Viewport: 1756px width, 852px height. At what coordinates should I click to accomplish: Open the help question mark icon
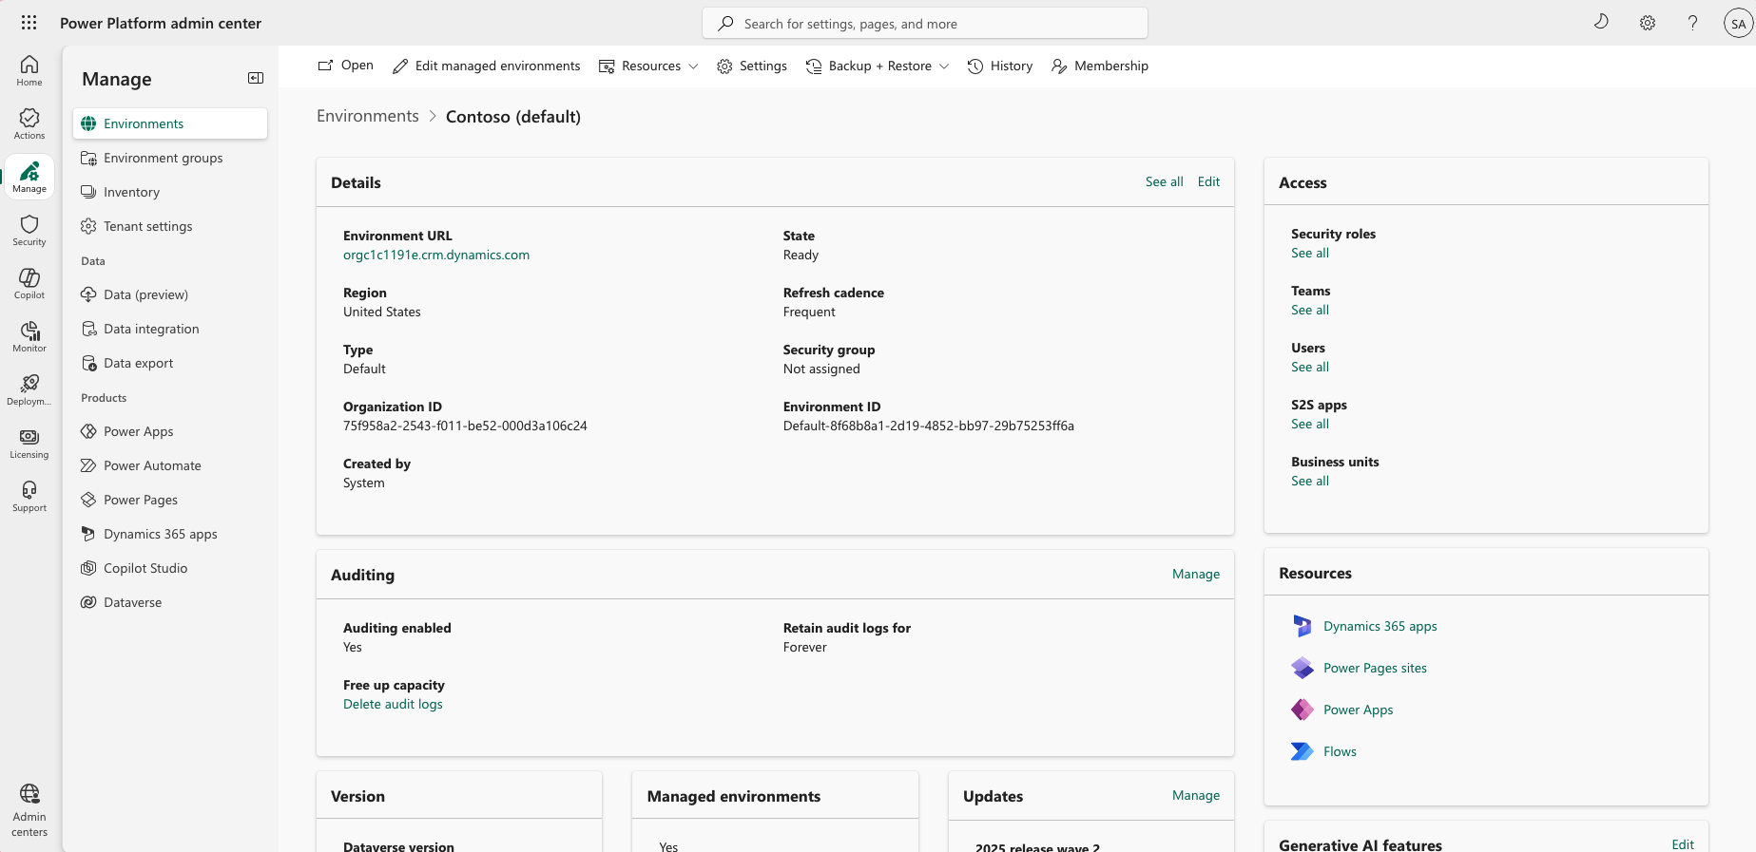1692,23
